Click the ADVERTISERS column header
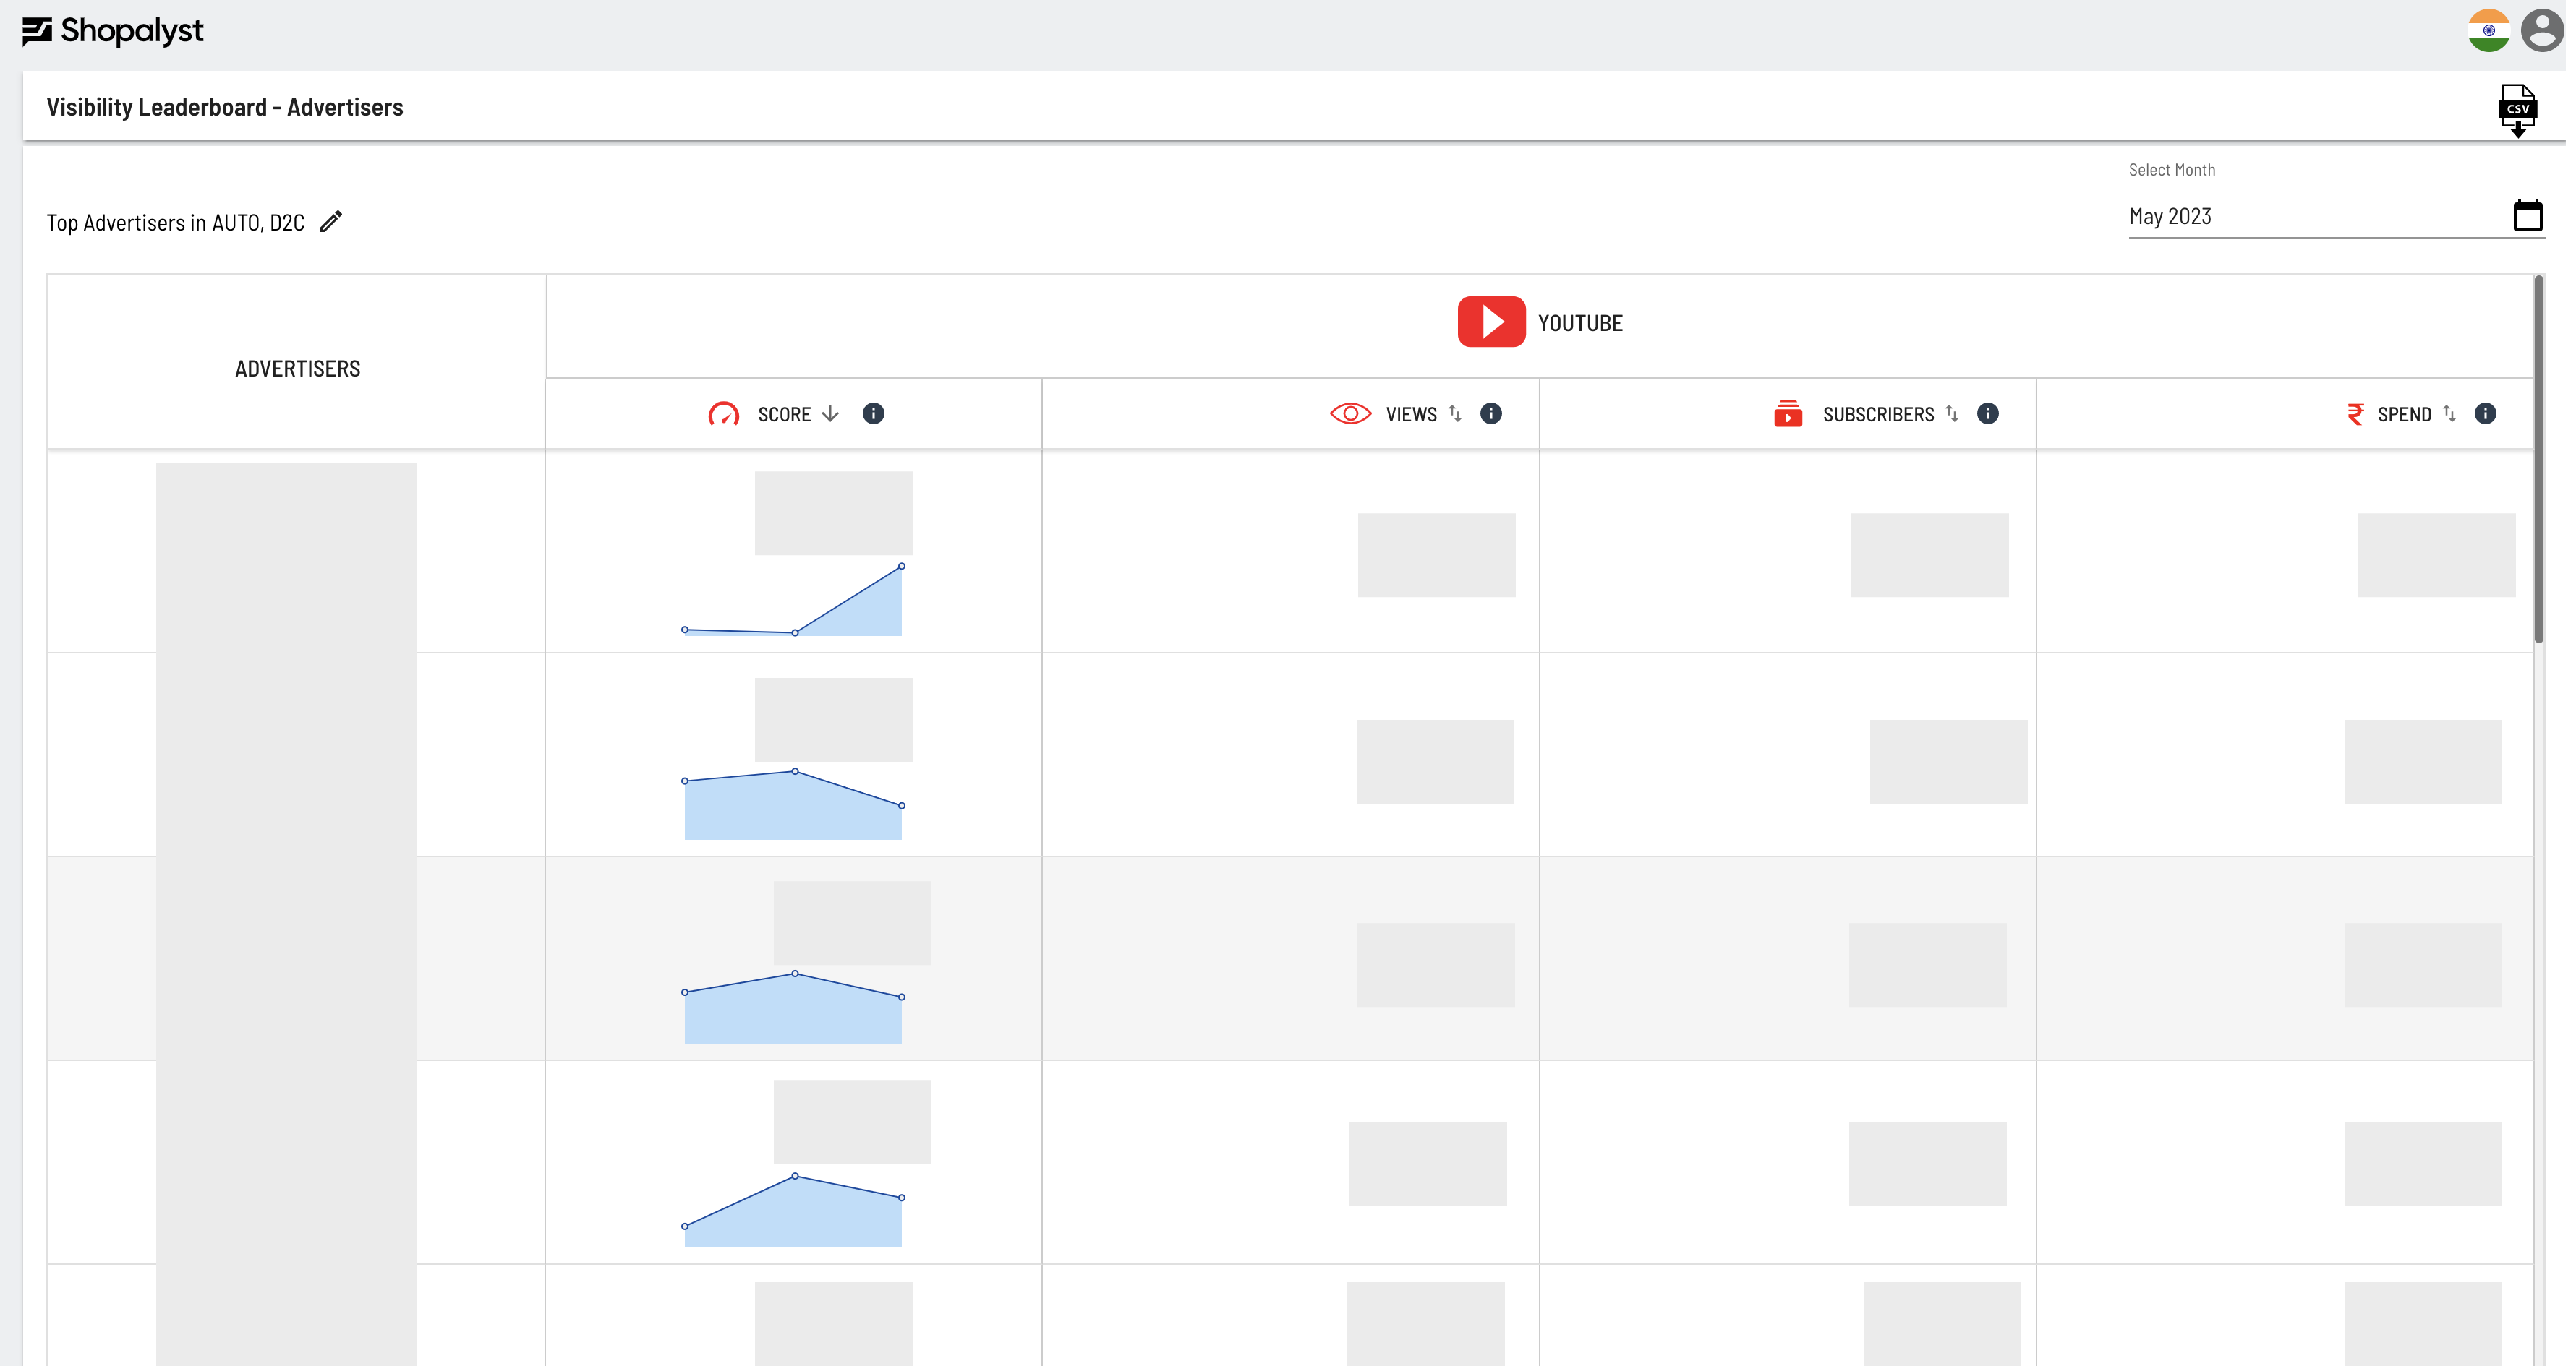 (x=297, y=368)
